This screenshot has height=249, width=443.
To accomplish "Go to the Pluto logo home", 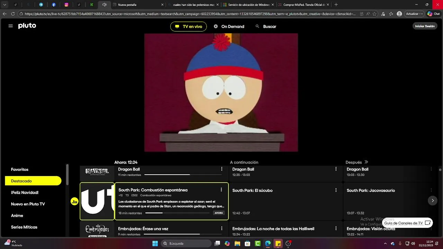I will click(x=27, y=26).
